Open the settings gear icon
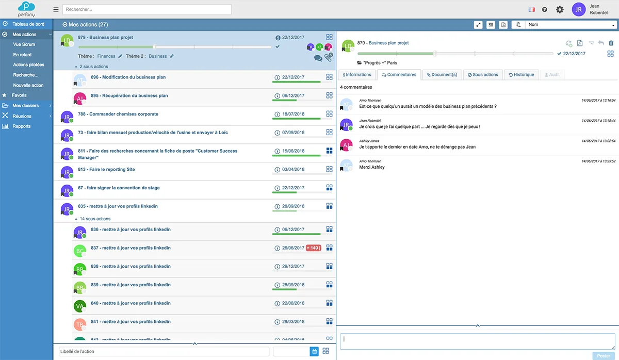 click(560, 9)
